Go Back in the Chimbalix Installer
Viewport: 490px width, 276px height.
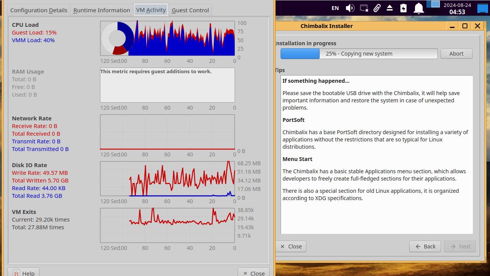[425, 246]
